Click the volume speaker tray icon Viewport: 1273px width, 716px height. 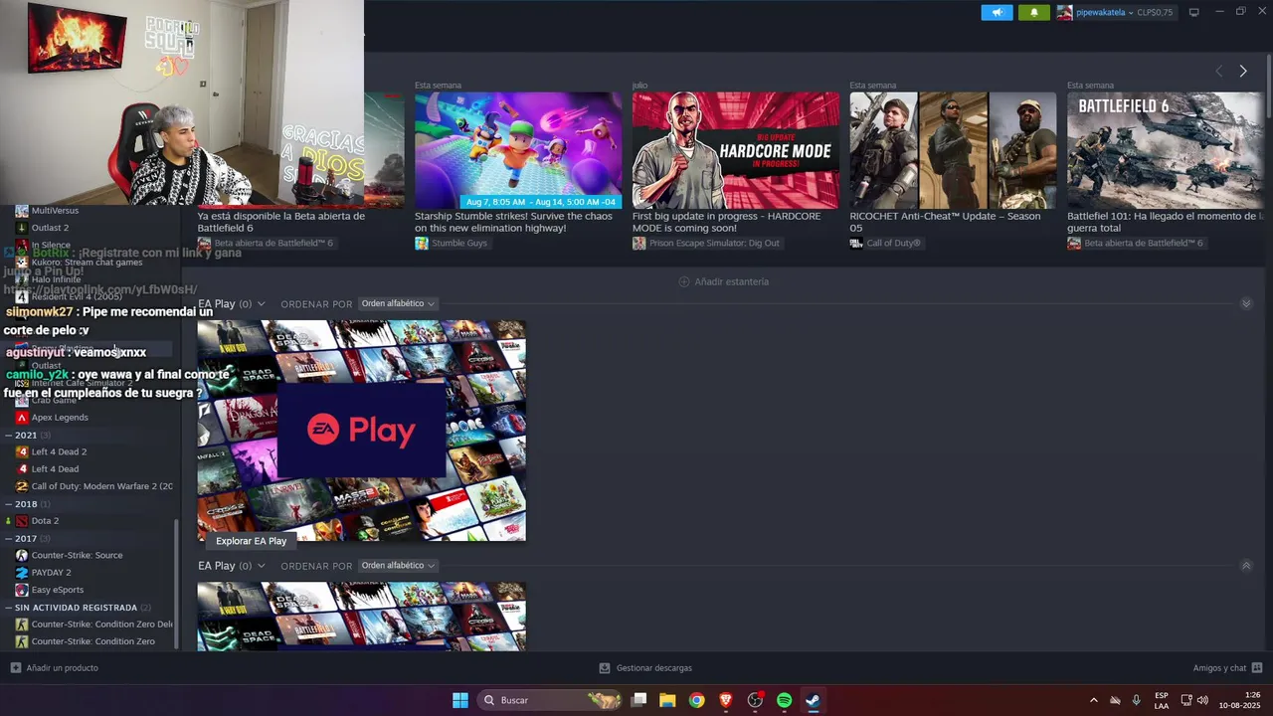point(1202,700)
